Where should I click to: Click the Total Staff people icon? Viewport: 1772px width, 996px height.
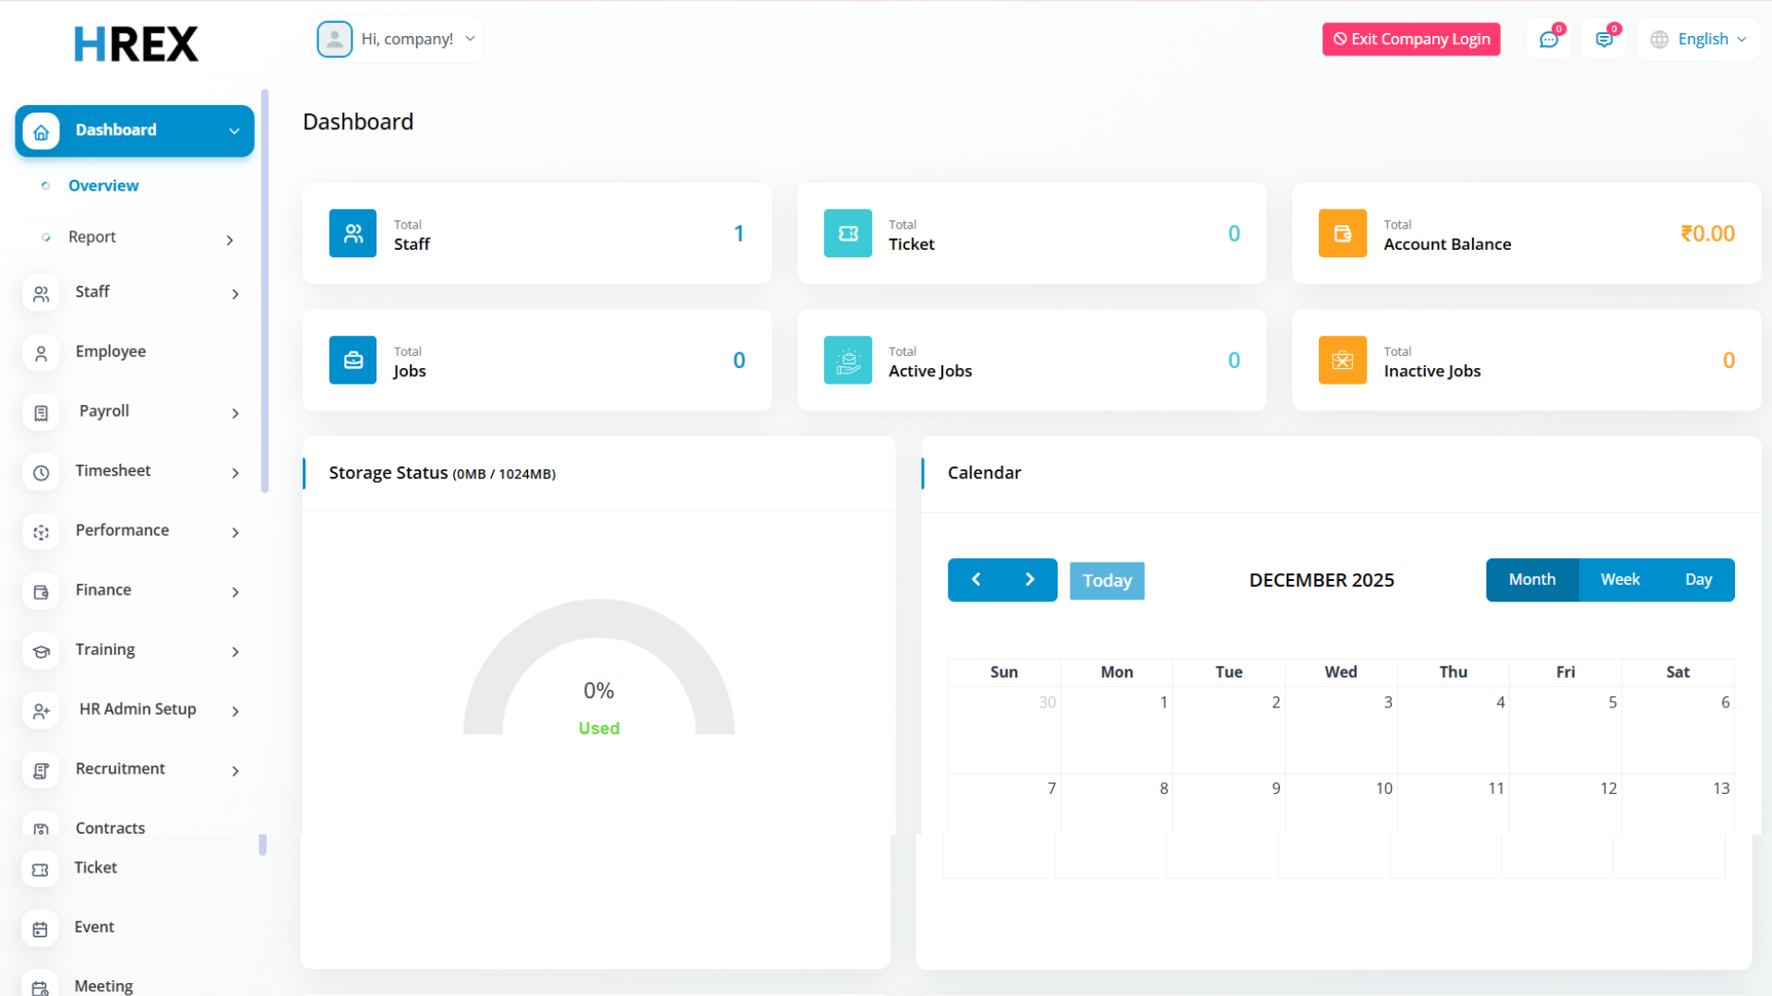coord(353,233)
